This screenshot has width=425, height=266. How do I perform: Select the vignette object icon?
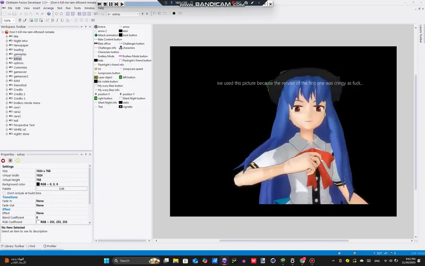[120, 107]
